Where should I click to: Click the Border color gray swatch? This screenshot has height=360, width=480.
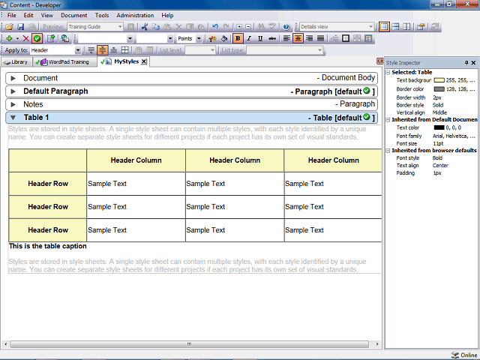tap(439, 89)
